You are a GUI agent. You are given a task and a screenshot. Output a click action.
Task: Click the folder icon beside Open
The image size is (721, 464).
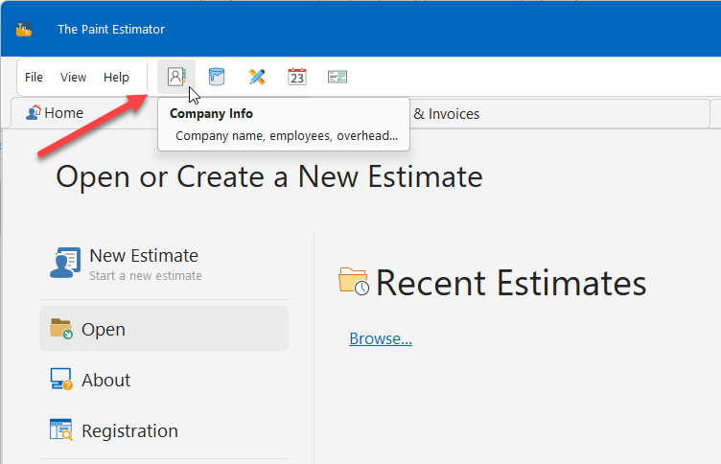61,329
